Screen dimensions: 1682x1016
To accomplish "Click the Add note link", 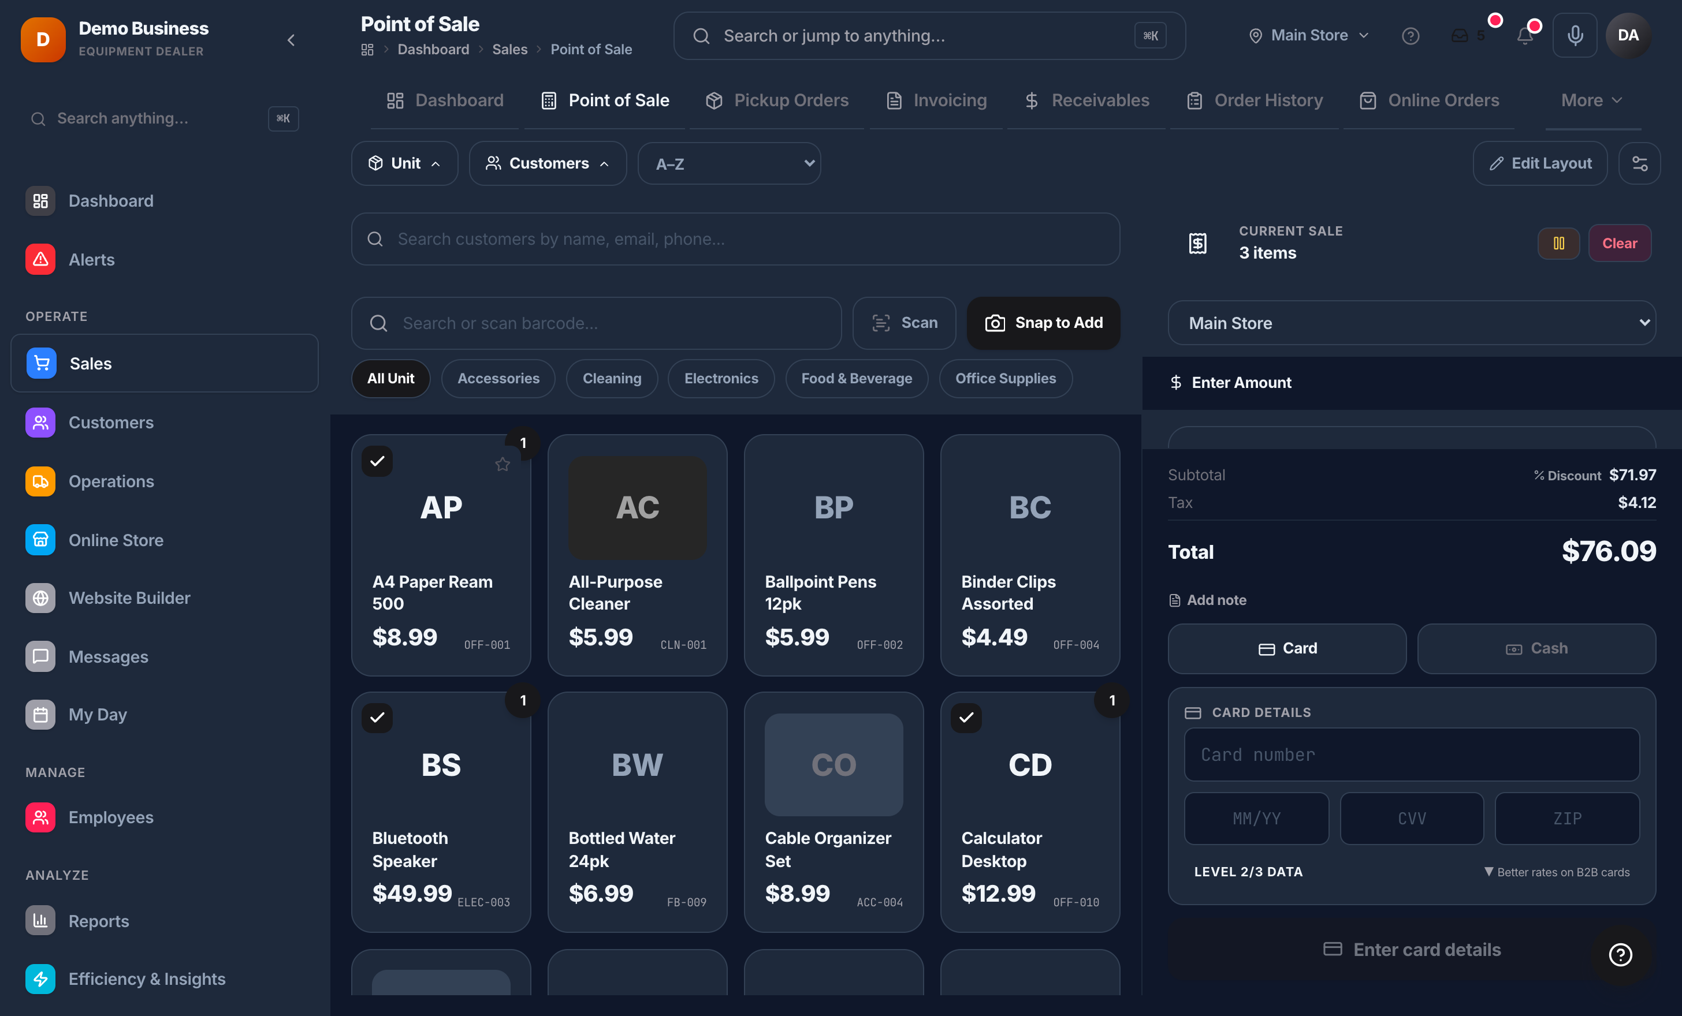I will tap(1208, 600).
